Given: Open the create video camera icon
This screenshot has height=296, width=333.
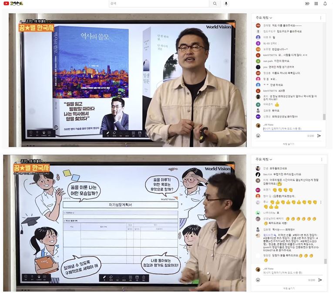Looking at the screenshot, I should point(307,3).
